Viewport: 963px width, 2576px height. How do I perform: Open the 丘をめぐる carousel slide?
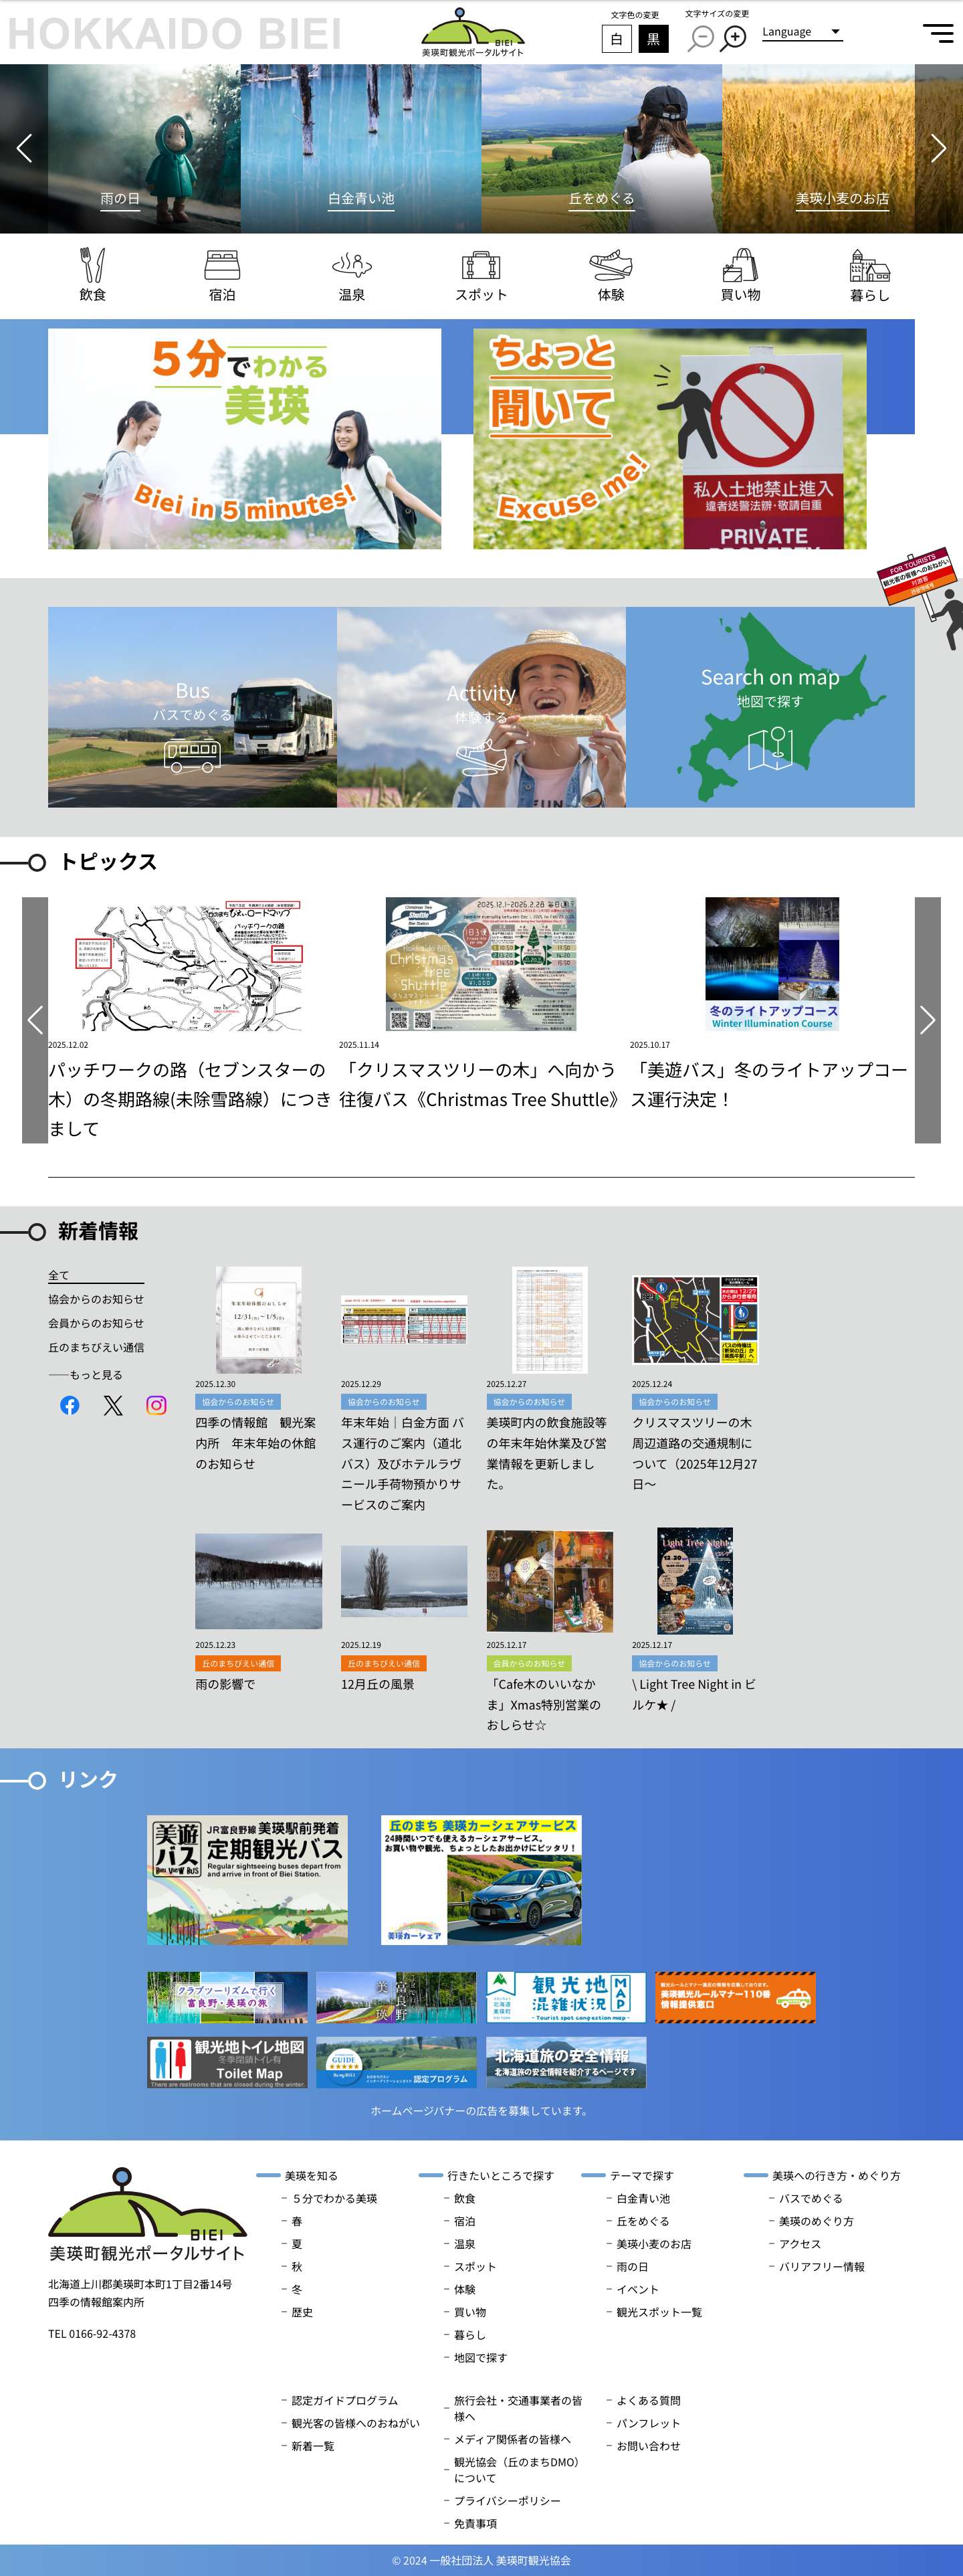pyautogui.click(x=602, y=149)
